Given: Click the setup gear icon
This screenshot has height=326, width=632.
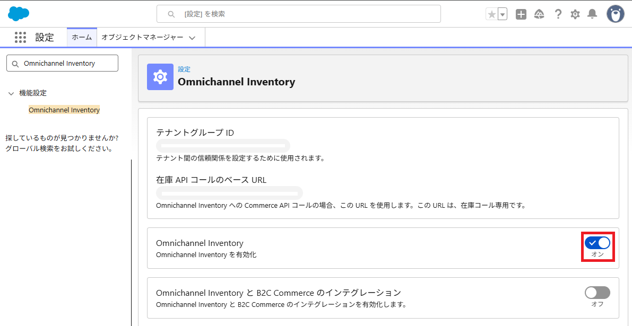Looking at the screenshot, I should point(575,14).
